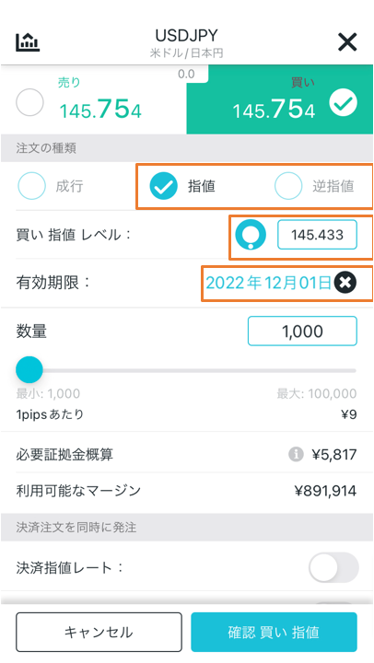The height and width of the screenshot is (663, 374).
Task: Tap the circular level picker icon
Action: tap(251, 235)
